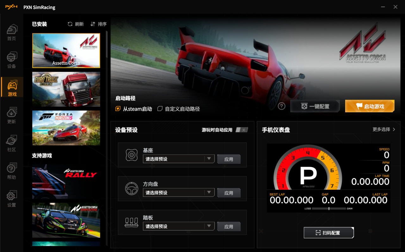Apply the 踏板 preset with 应用
Viewport: 405px width, 252px height.
229,227
